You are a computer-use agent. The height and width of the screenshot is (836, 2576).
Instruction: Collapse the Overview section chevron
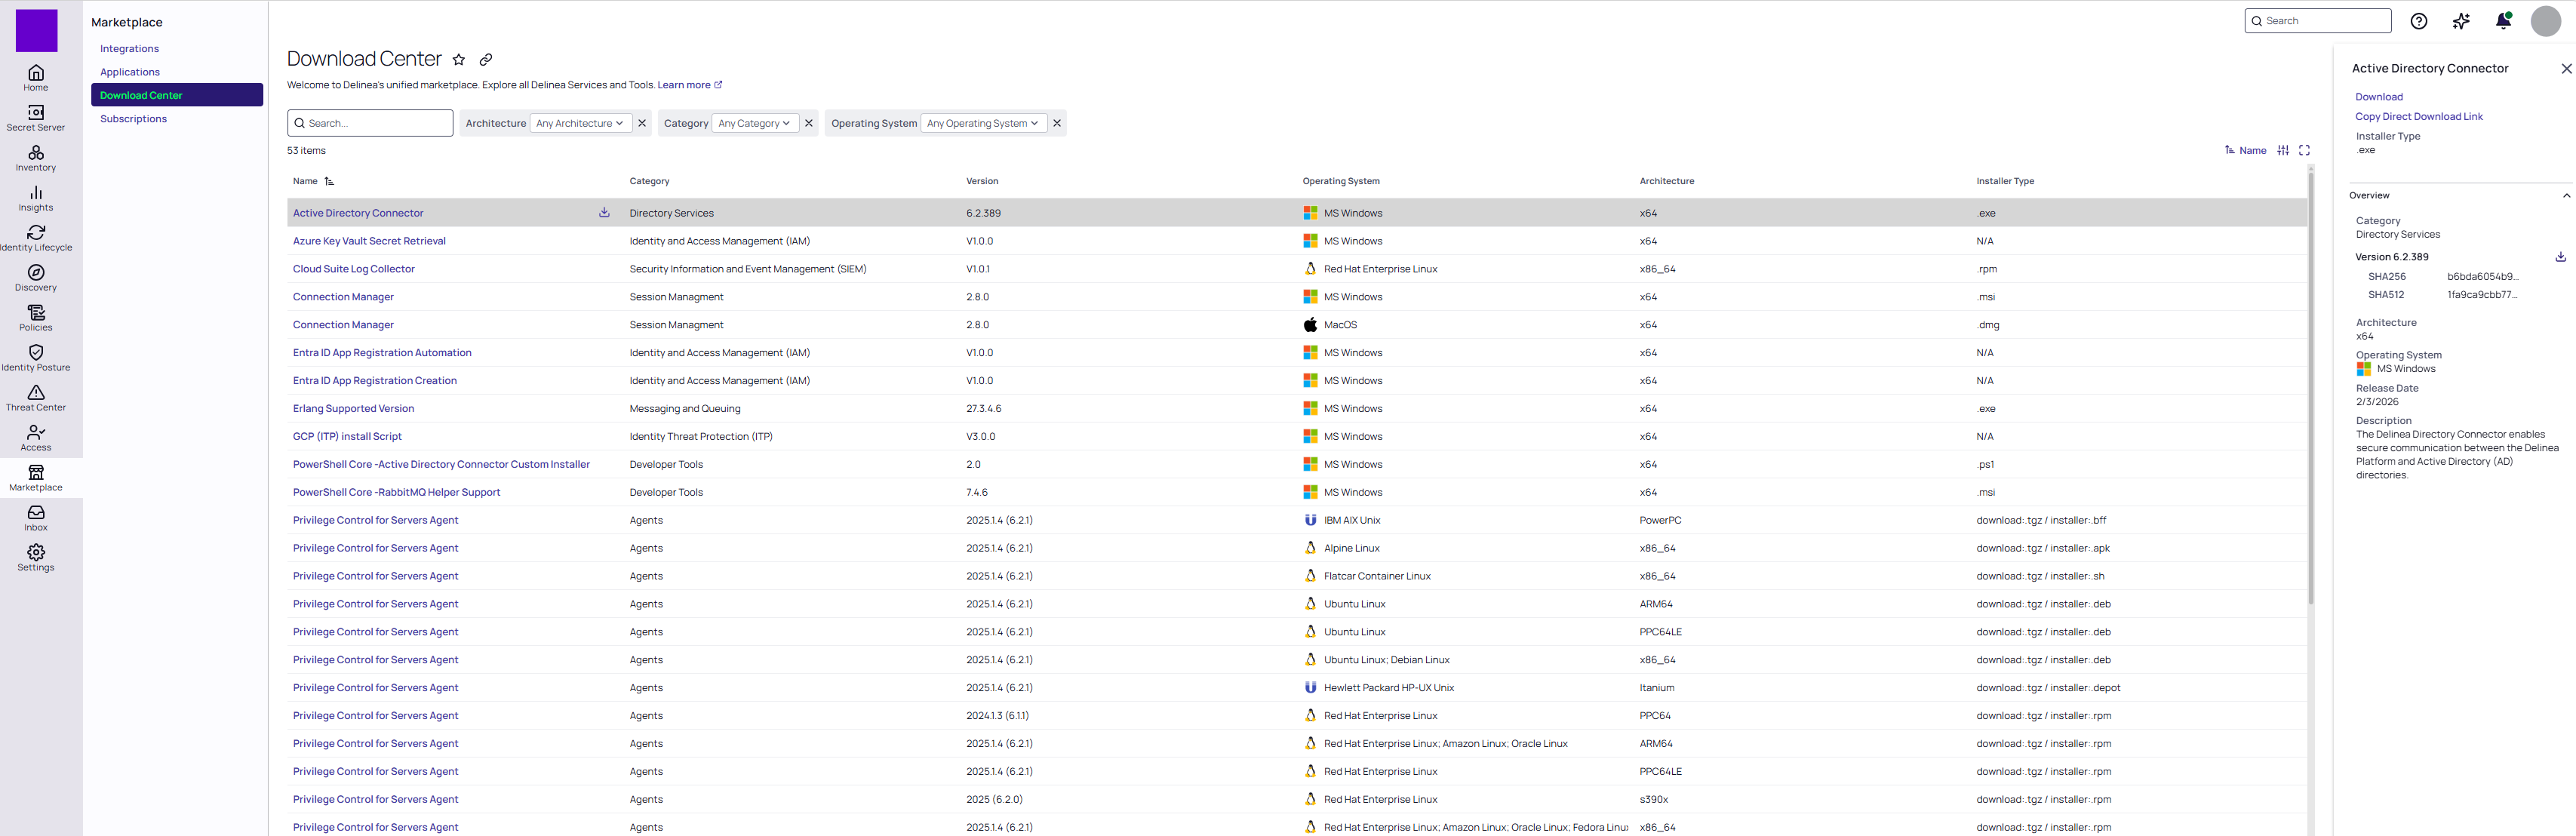tap(2566, 196)
